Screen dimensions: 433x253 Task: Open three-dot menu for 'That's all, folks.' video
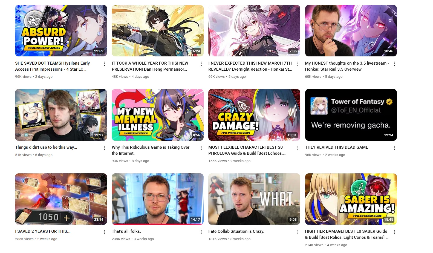pos(201,232)
